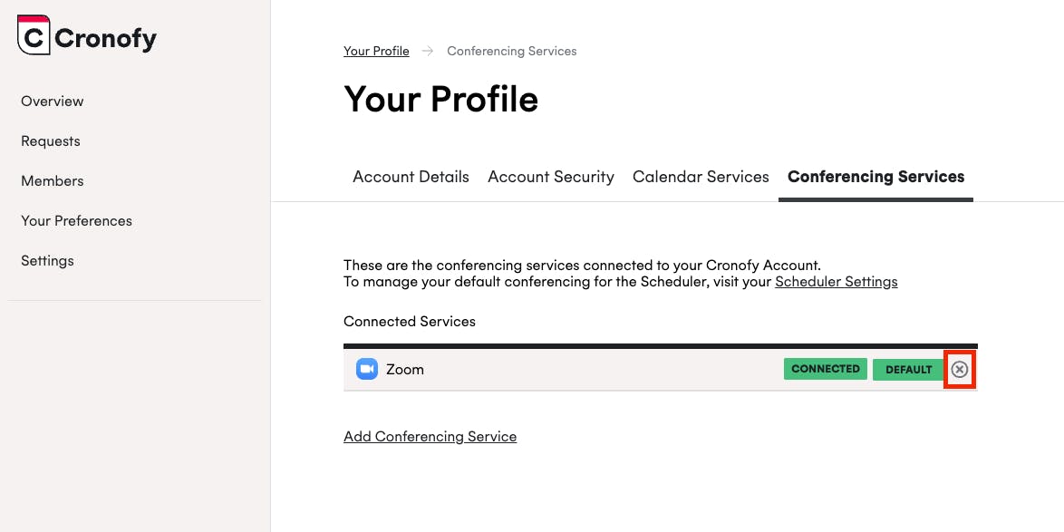1064x532 pixels.
Task: Select Your Preferences in the sidebar
Action: [x=77, y=220]
